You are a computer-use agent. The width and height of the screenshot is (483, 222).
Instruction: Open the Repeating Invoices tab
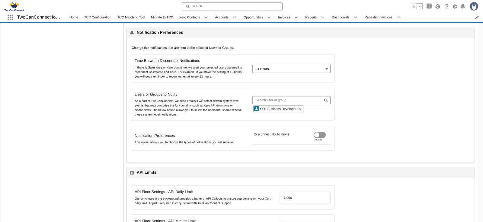(378, 17)
